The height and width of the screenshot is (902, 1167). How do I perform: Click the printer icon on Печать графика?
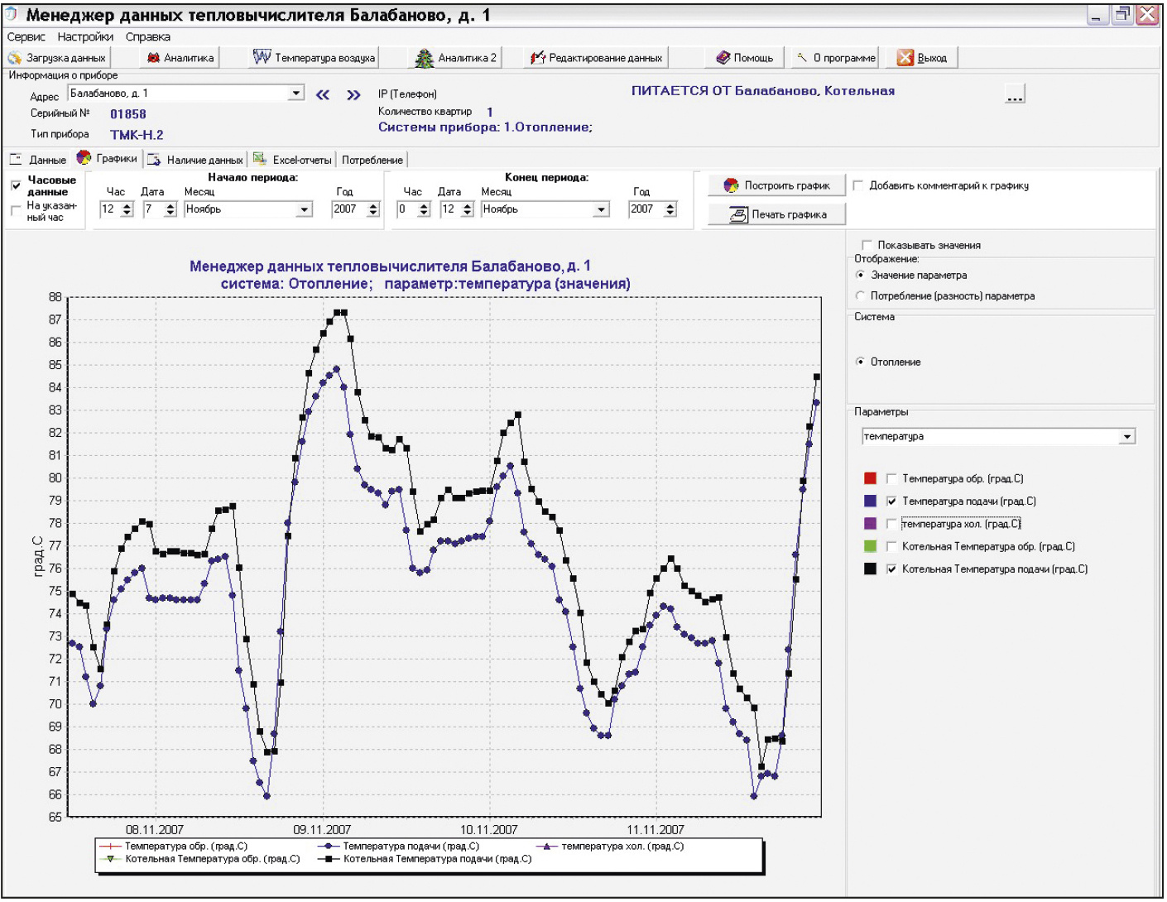(738, 214)
